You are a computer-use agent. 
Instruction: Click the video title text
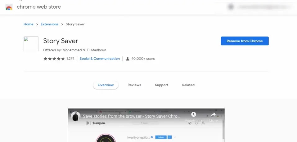pos(132,116)
